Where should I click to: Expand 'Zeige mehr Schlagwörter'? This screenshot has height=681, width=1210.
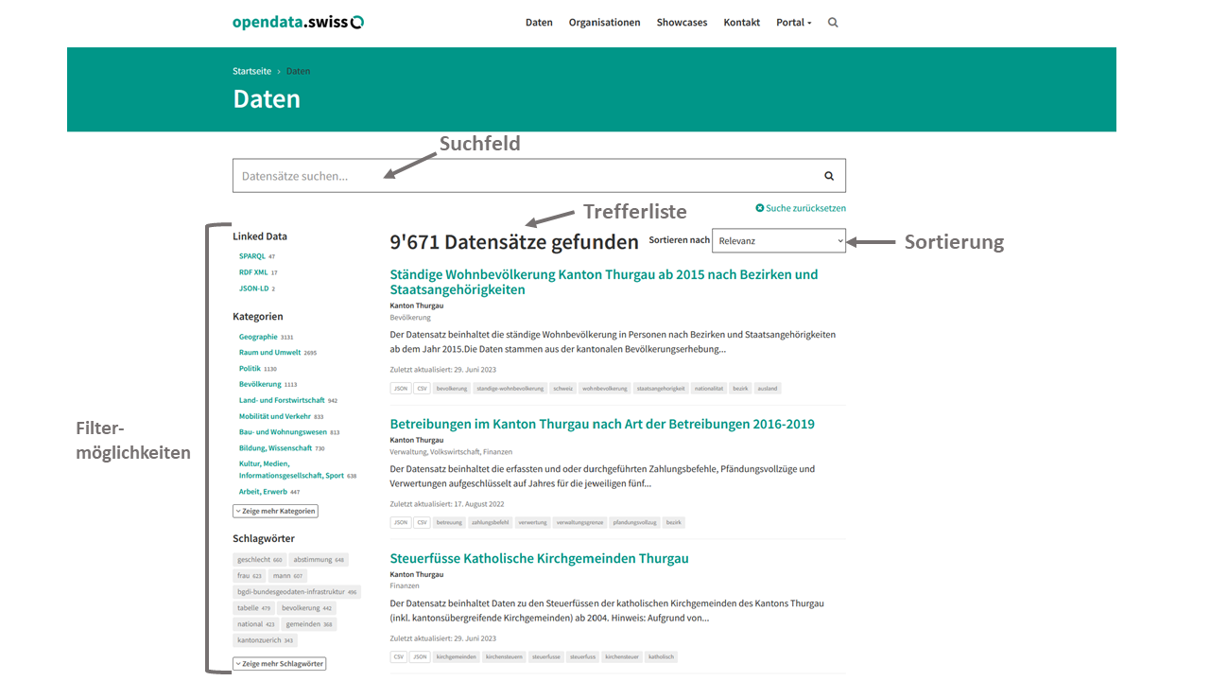pos(279,664)
